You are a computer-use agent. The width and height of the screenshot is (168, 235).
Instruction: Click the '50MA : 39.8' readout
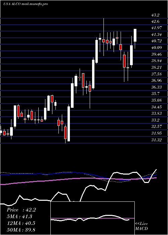pyautogui.click(x=21, y=230)
